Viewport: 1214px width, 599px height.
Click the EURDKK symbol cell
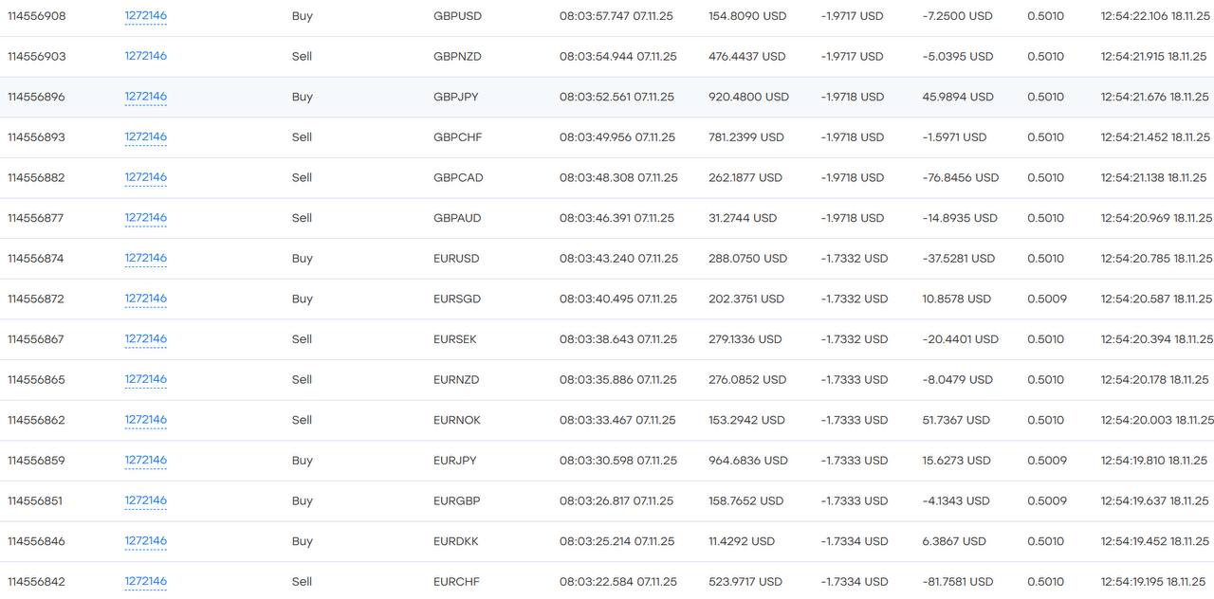click(x=456, y=541)
